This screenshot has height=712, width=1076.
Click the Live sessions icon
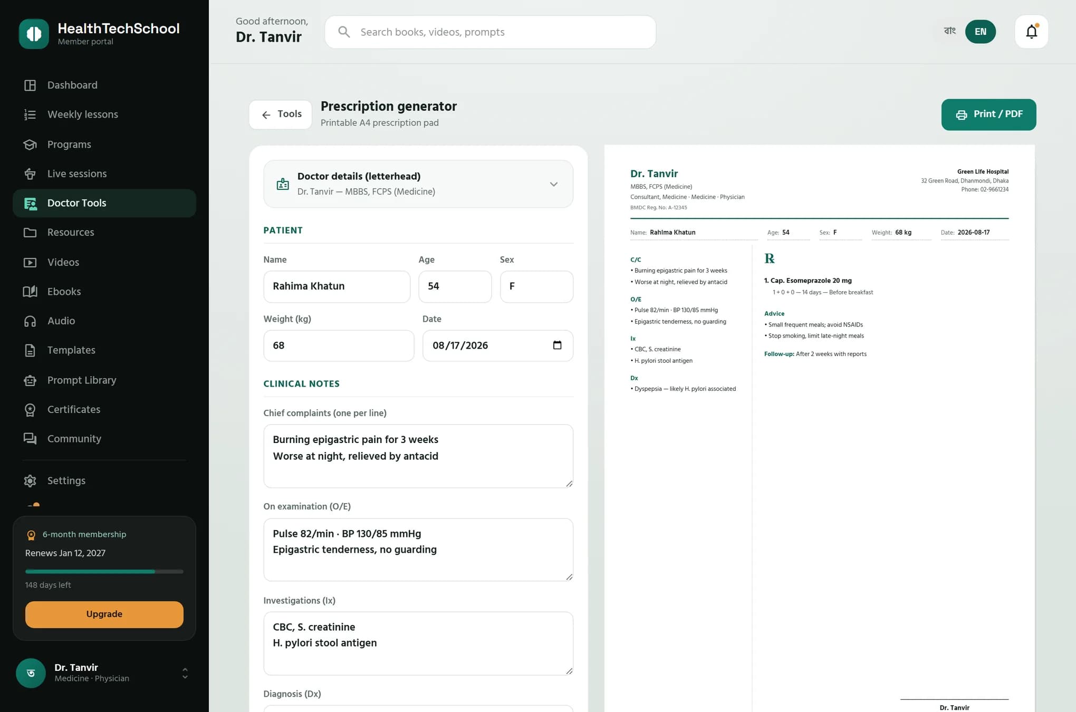[30, 174]
